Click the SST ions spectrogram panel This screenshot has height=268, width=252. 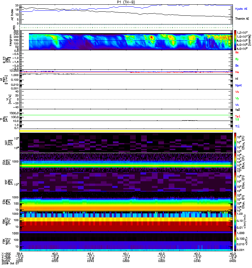click(126, 143)
